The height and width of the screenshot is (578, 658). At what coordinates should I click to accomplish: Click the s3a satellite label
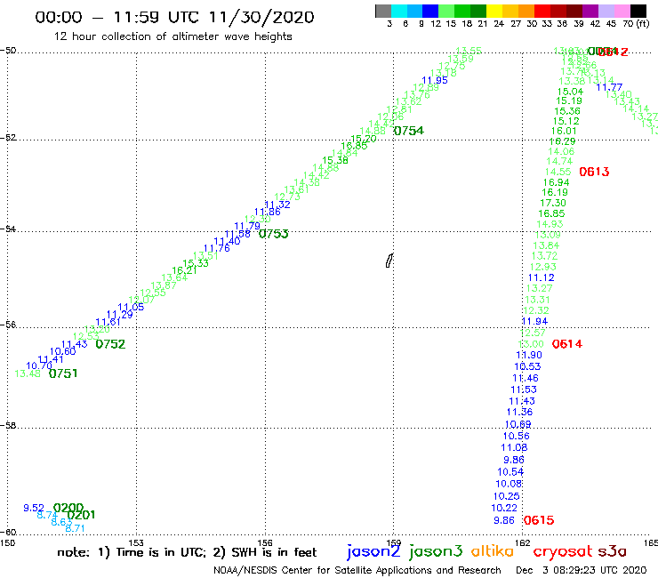coord(613,551)
